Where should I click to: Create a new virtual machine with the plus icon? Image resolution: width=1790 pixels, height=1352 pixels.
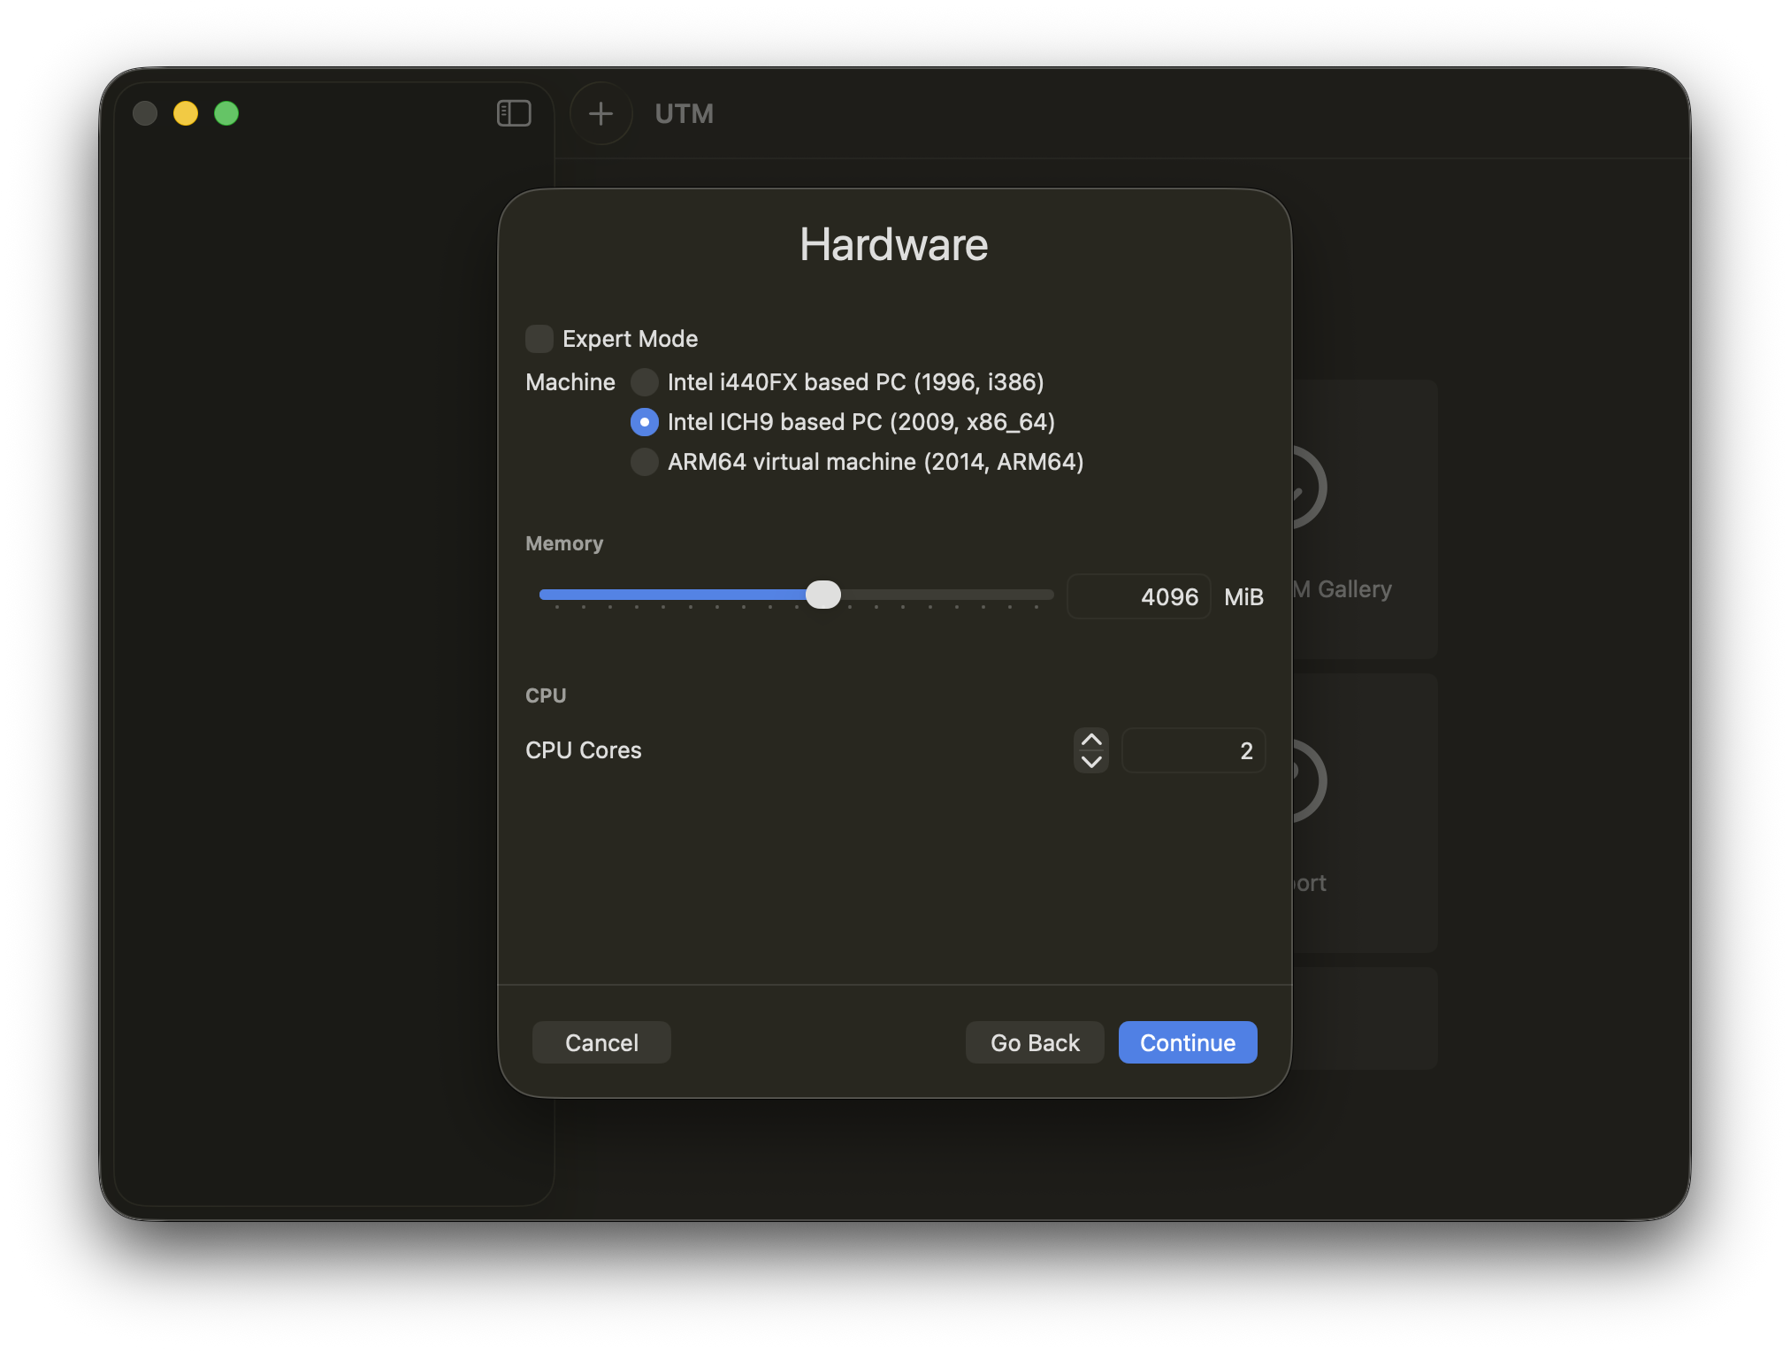tap(600, 113)
